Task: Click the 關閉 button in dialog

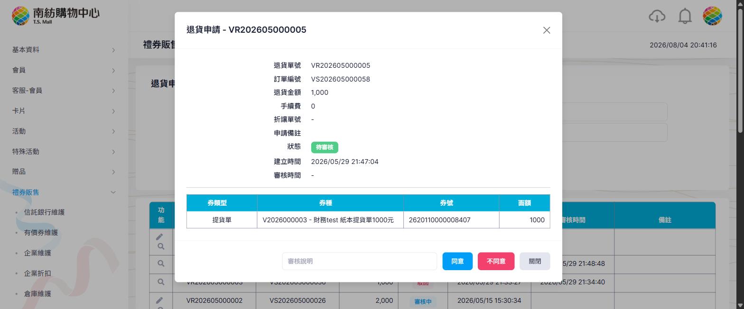Action: click(x=535, y=261)
